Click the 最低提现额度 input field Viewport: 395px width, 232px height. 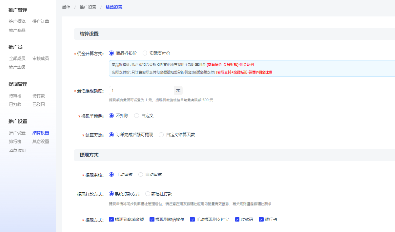click(x=141, y=90)
